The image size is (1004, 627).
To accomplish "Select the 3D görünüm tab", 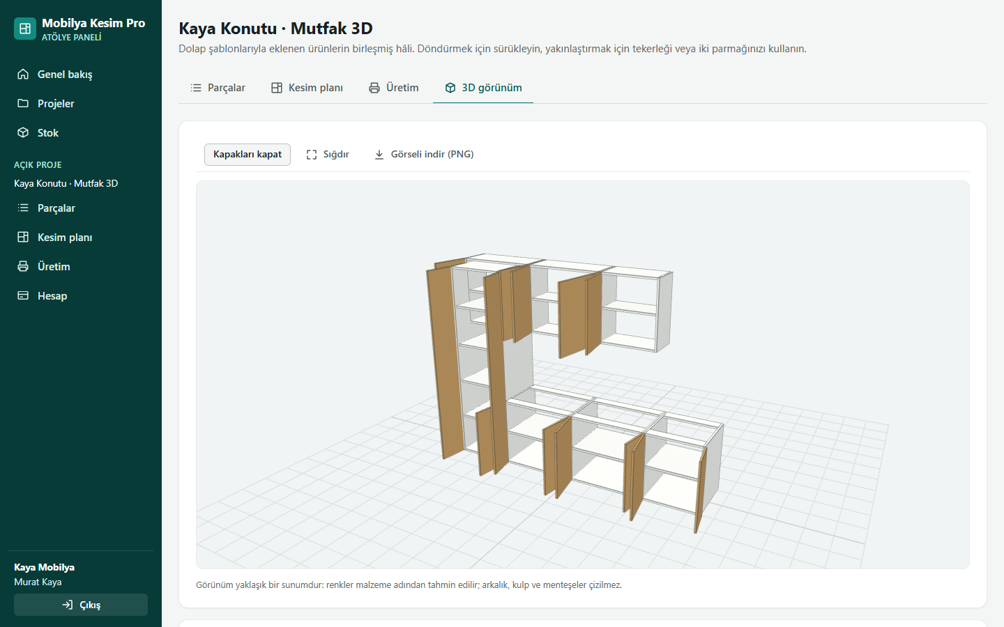I will coord(483,88).
